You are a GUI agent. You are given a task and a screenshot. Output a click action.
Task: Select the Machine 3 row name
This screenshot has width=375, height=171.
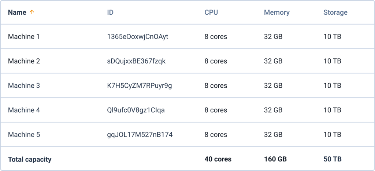[24, 85]
